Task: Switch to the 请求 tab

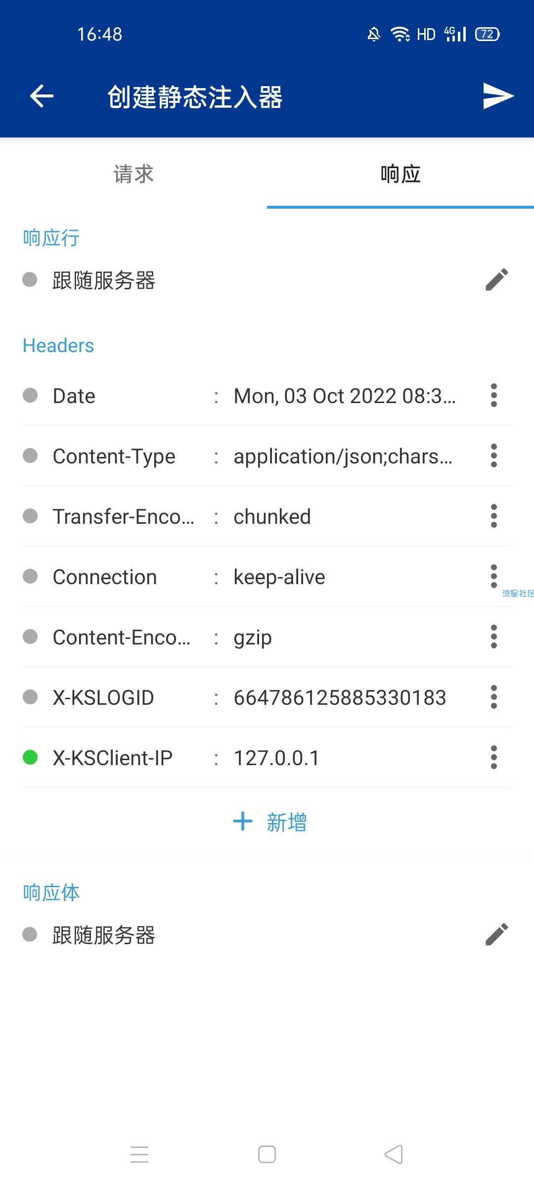Action: pos(133,174)
